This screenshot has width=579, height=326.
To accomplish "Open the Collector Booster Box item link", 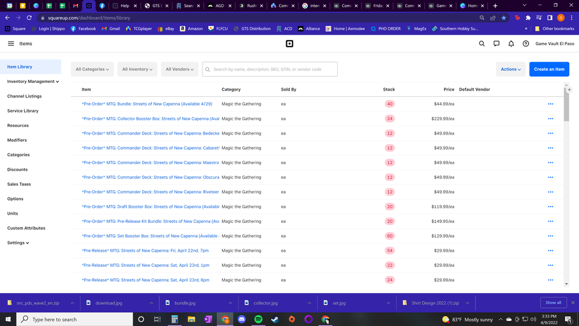I will click(x=151, y=119).
